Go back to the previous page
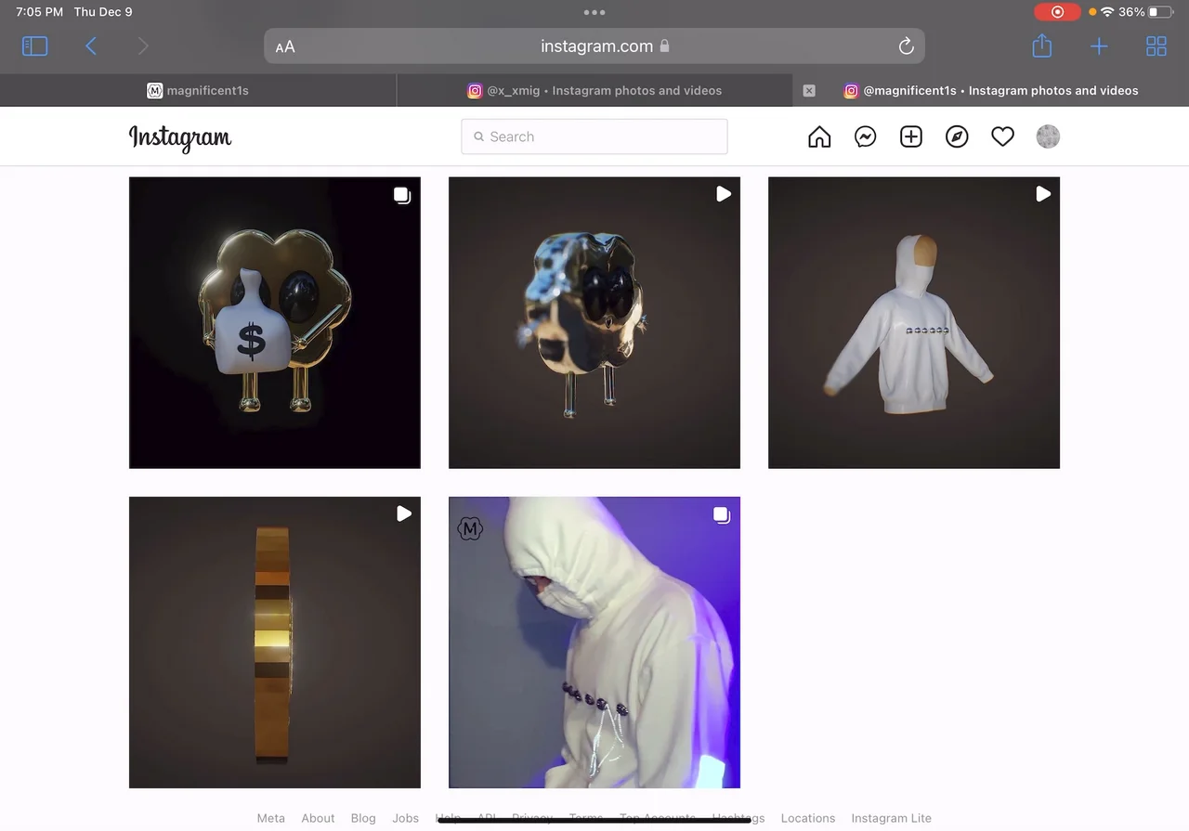 [x=91, y=45]
